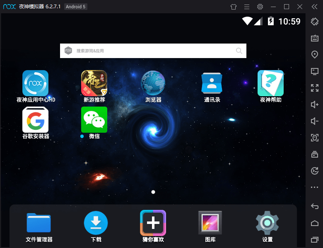
Task: Collapse the sidebar with double chevron
Action: click(x=315, y=7)
